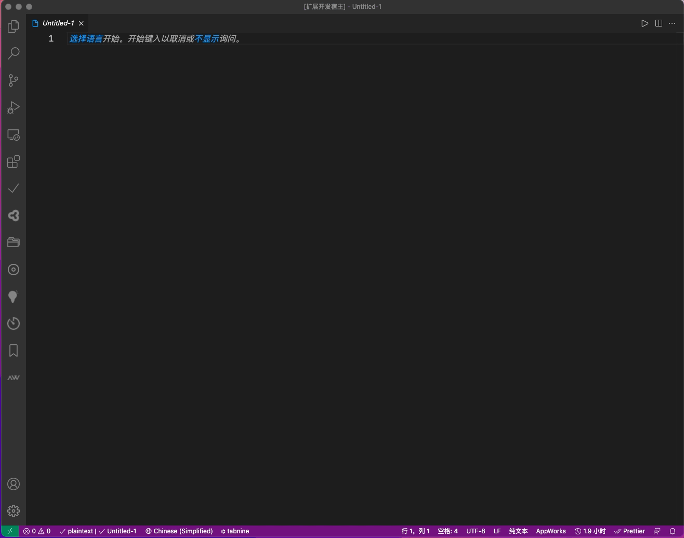
Task: Click the 选择语言 link
Action: (86, 38)
